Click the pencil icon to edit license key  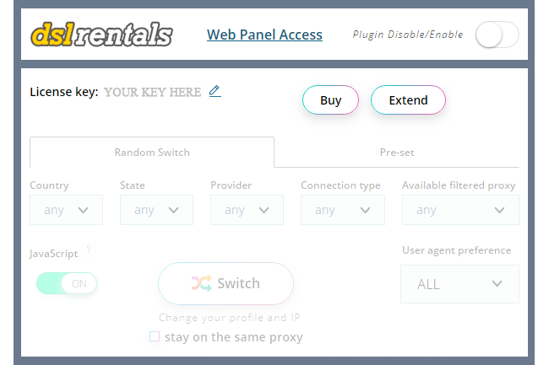(x=215, y=91)
